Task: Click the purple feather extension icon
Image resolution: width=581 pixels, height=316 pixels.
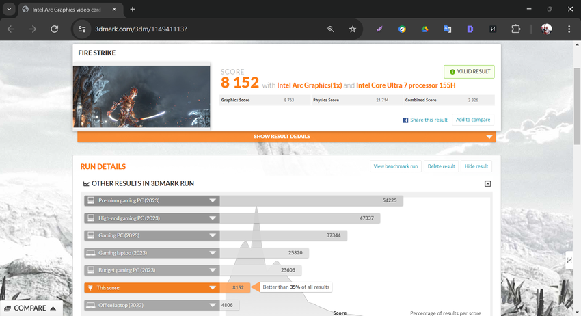Action: 379,29
